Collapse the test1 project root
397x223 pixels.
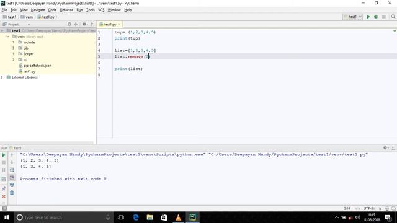[2, 30]
